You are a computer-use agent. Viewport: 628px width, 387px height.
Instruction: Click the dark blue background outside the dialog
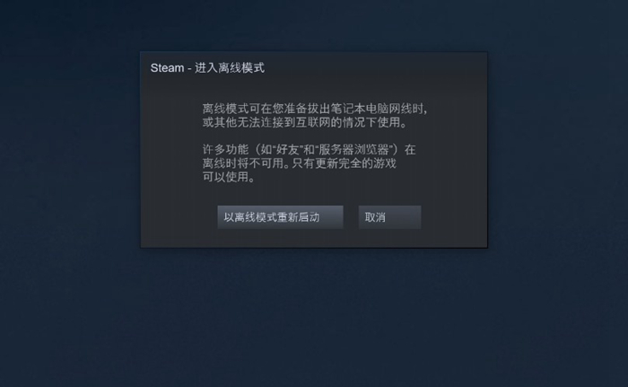(314, 317)
